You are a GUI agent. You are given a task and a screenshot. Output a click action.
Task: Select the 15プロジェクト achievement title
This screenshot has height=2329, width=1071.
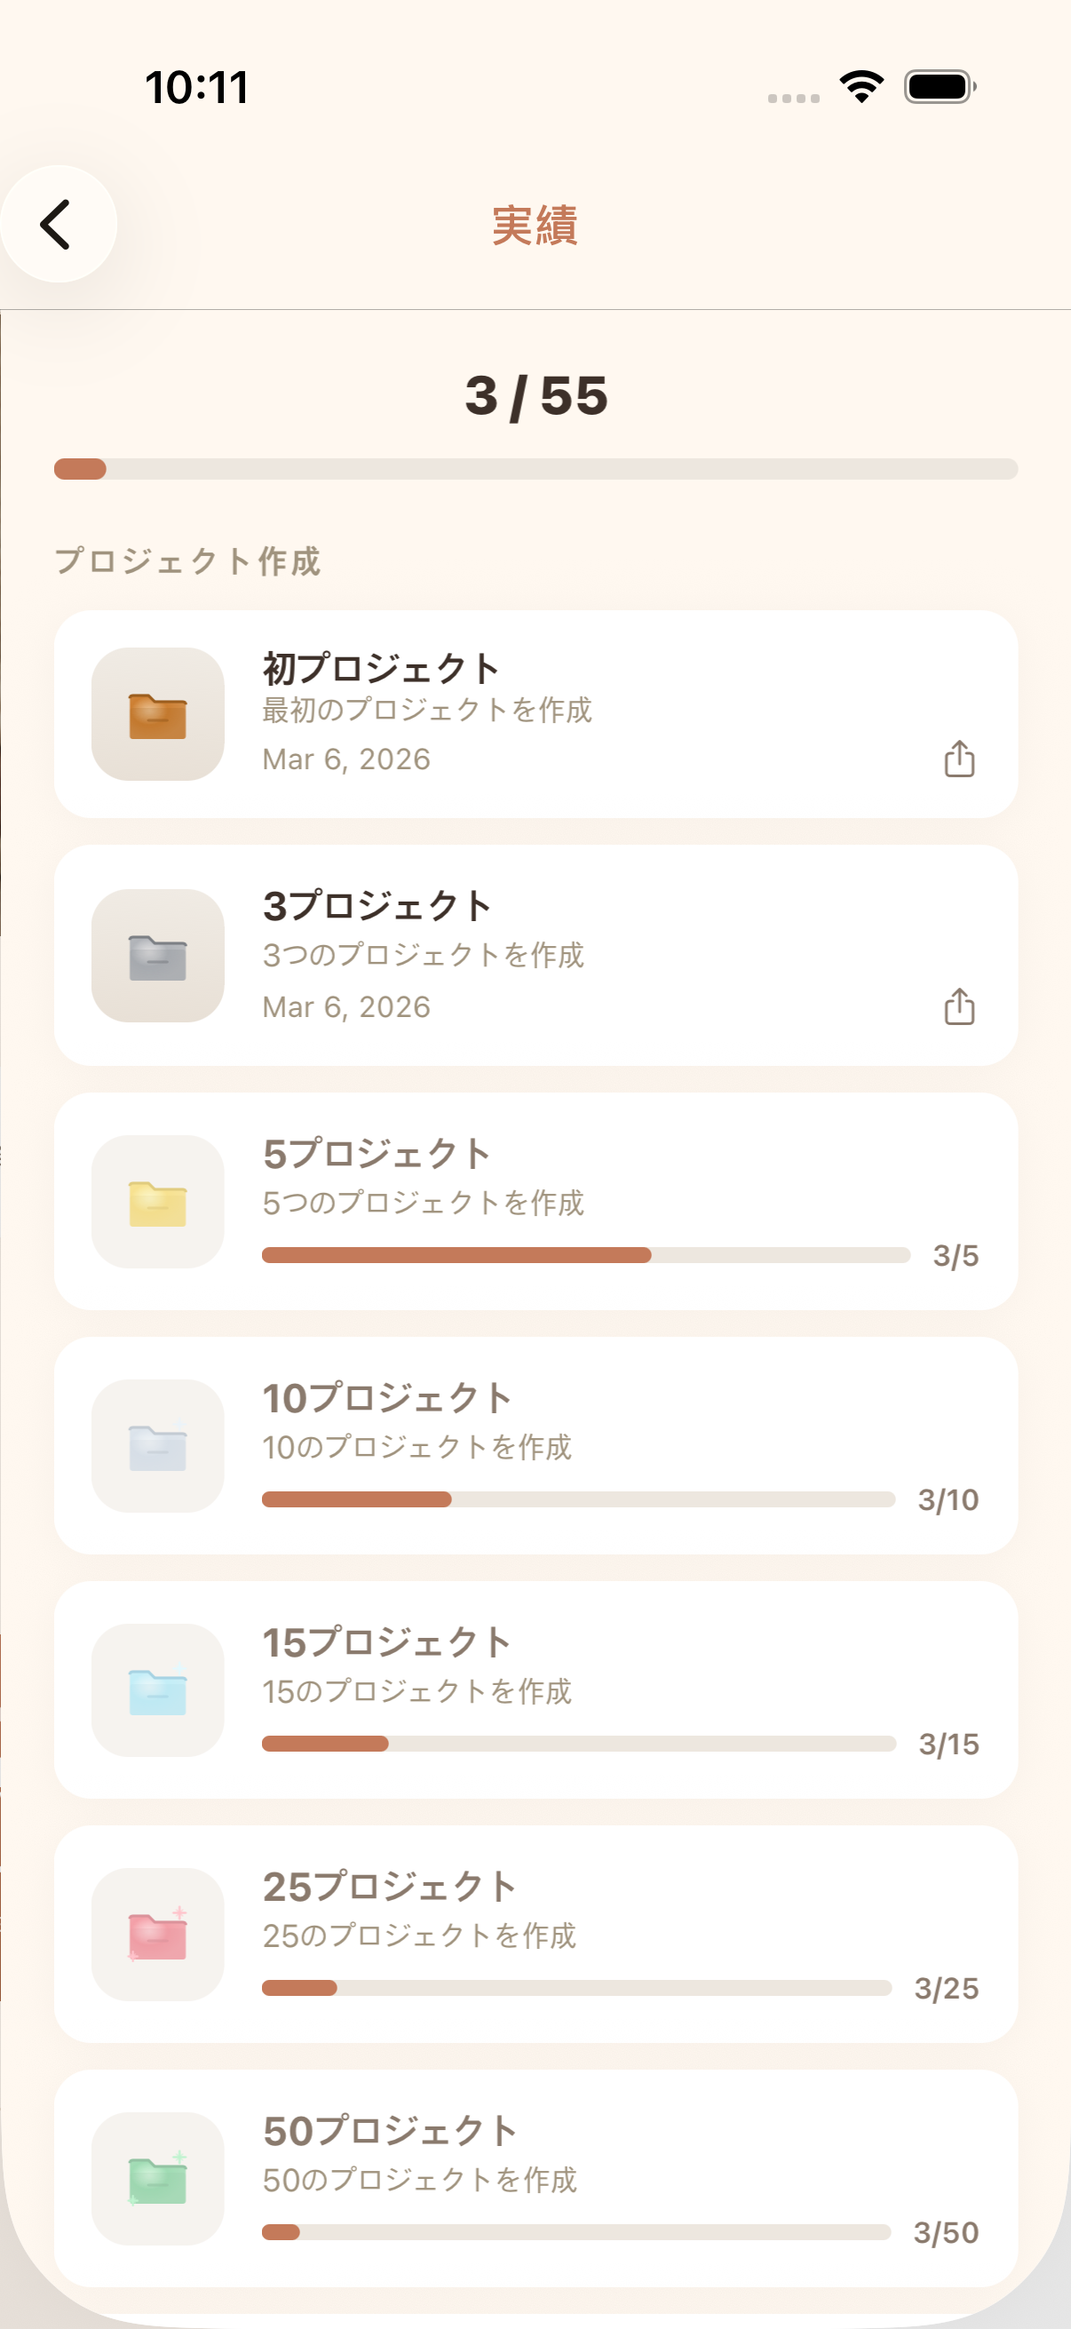[387, 1641]
